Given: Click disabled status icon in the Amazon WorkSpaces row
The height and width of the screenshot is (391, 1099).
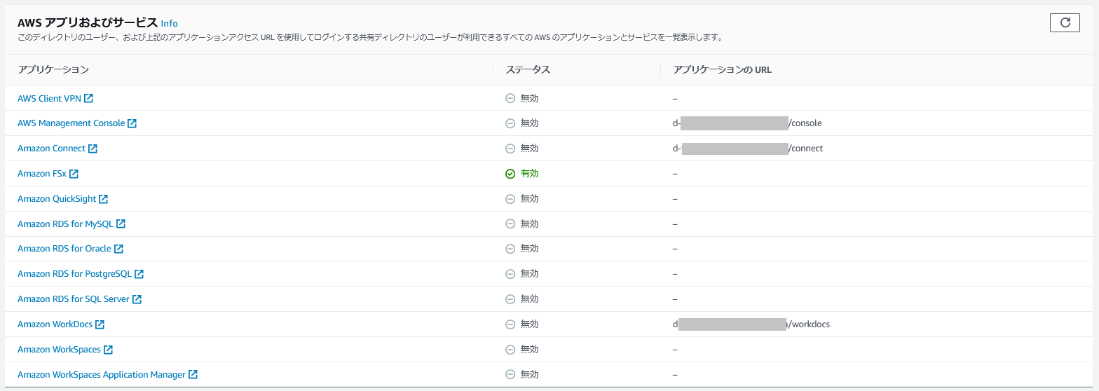Looking at the screenshot, I should 510,350.
